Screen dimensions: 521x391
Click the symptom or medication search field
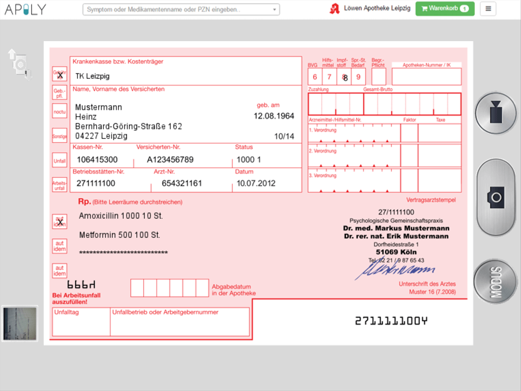(x=181, y=9)
